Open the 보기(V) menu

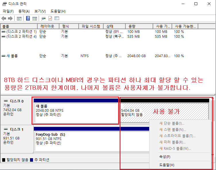40,11
